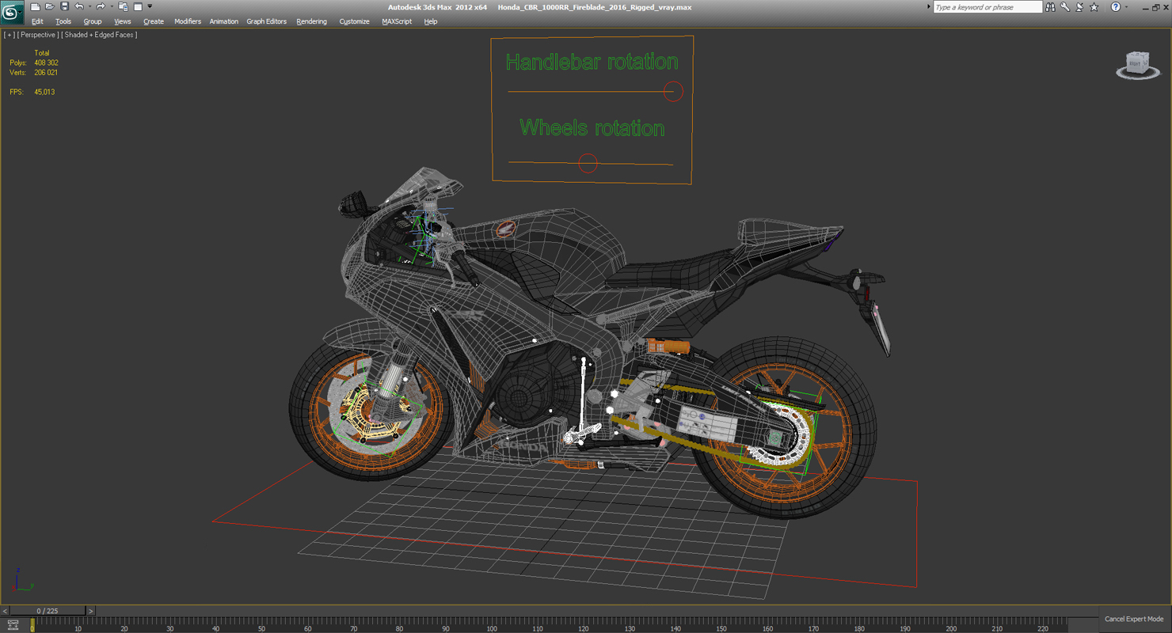This screenshot has width=1172, height=633.
Task: Click in the keyword search field
Action: [x=987, y=7]
